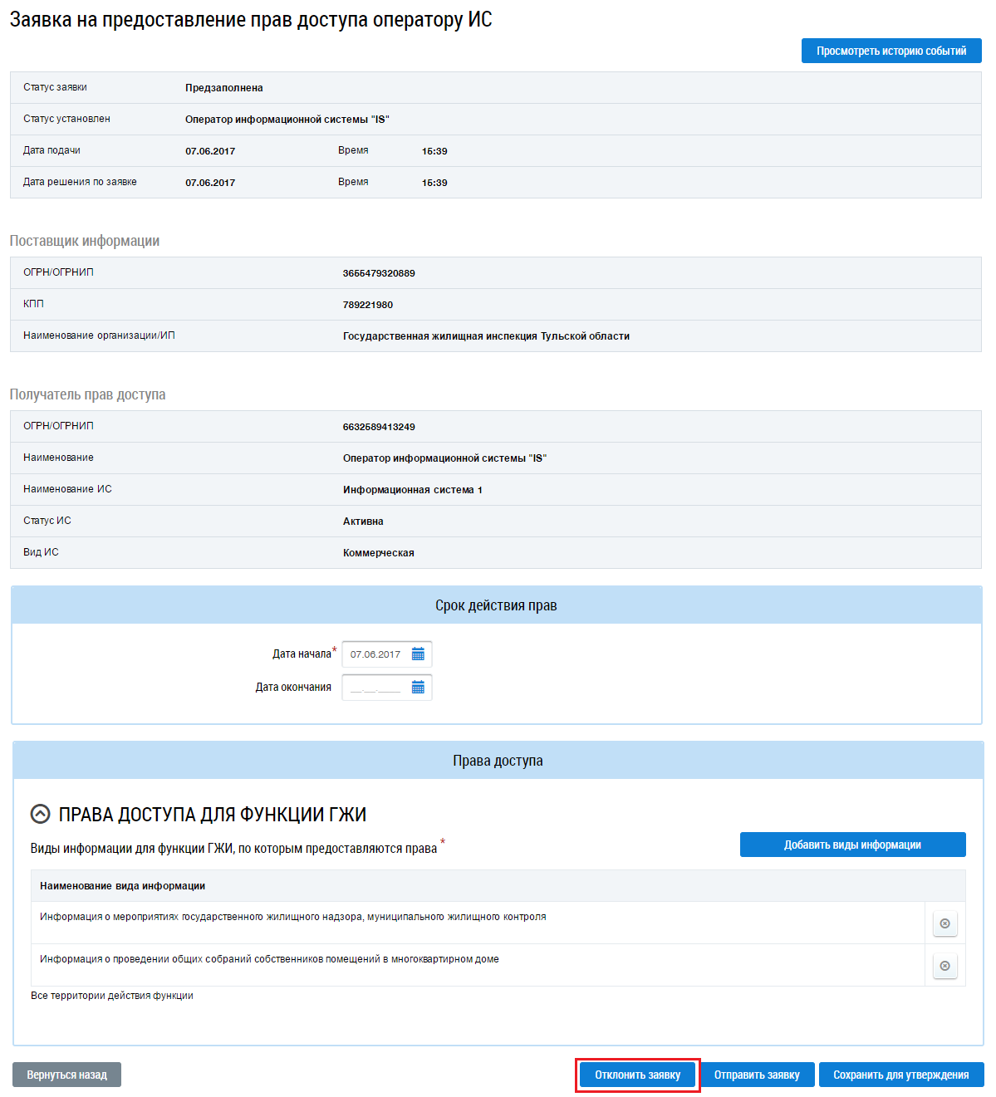Select Информационная система 1 value

(x=413, y=490)
